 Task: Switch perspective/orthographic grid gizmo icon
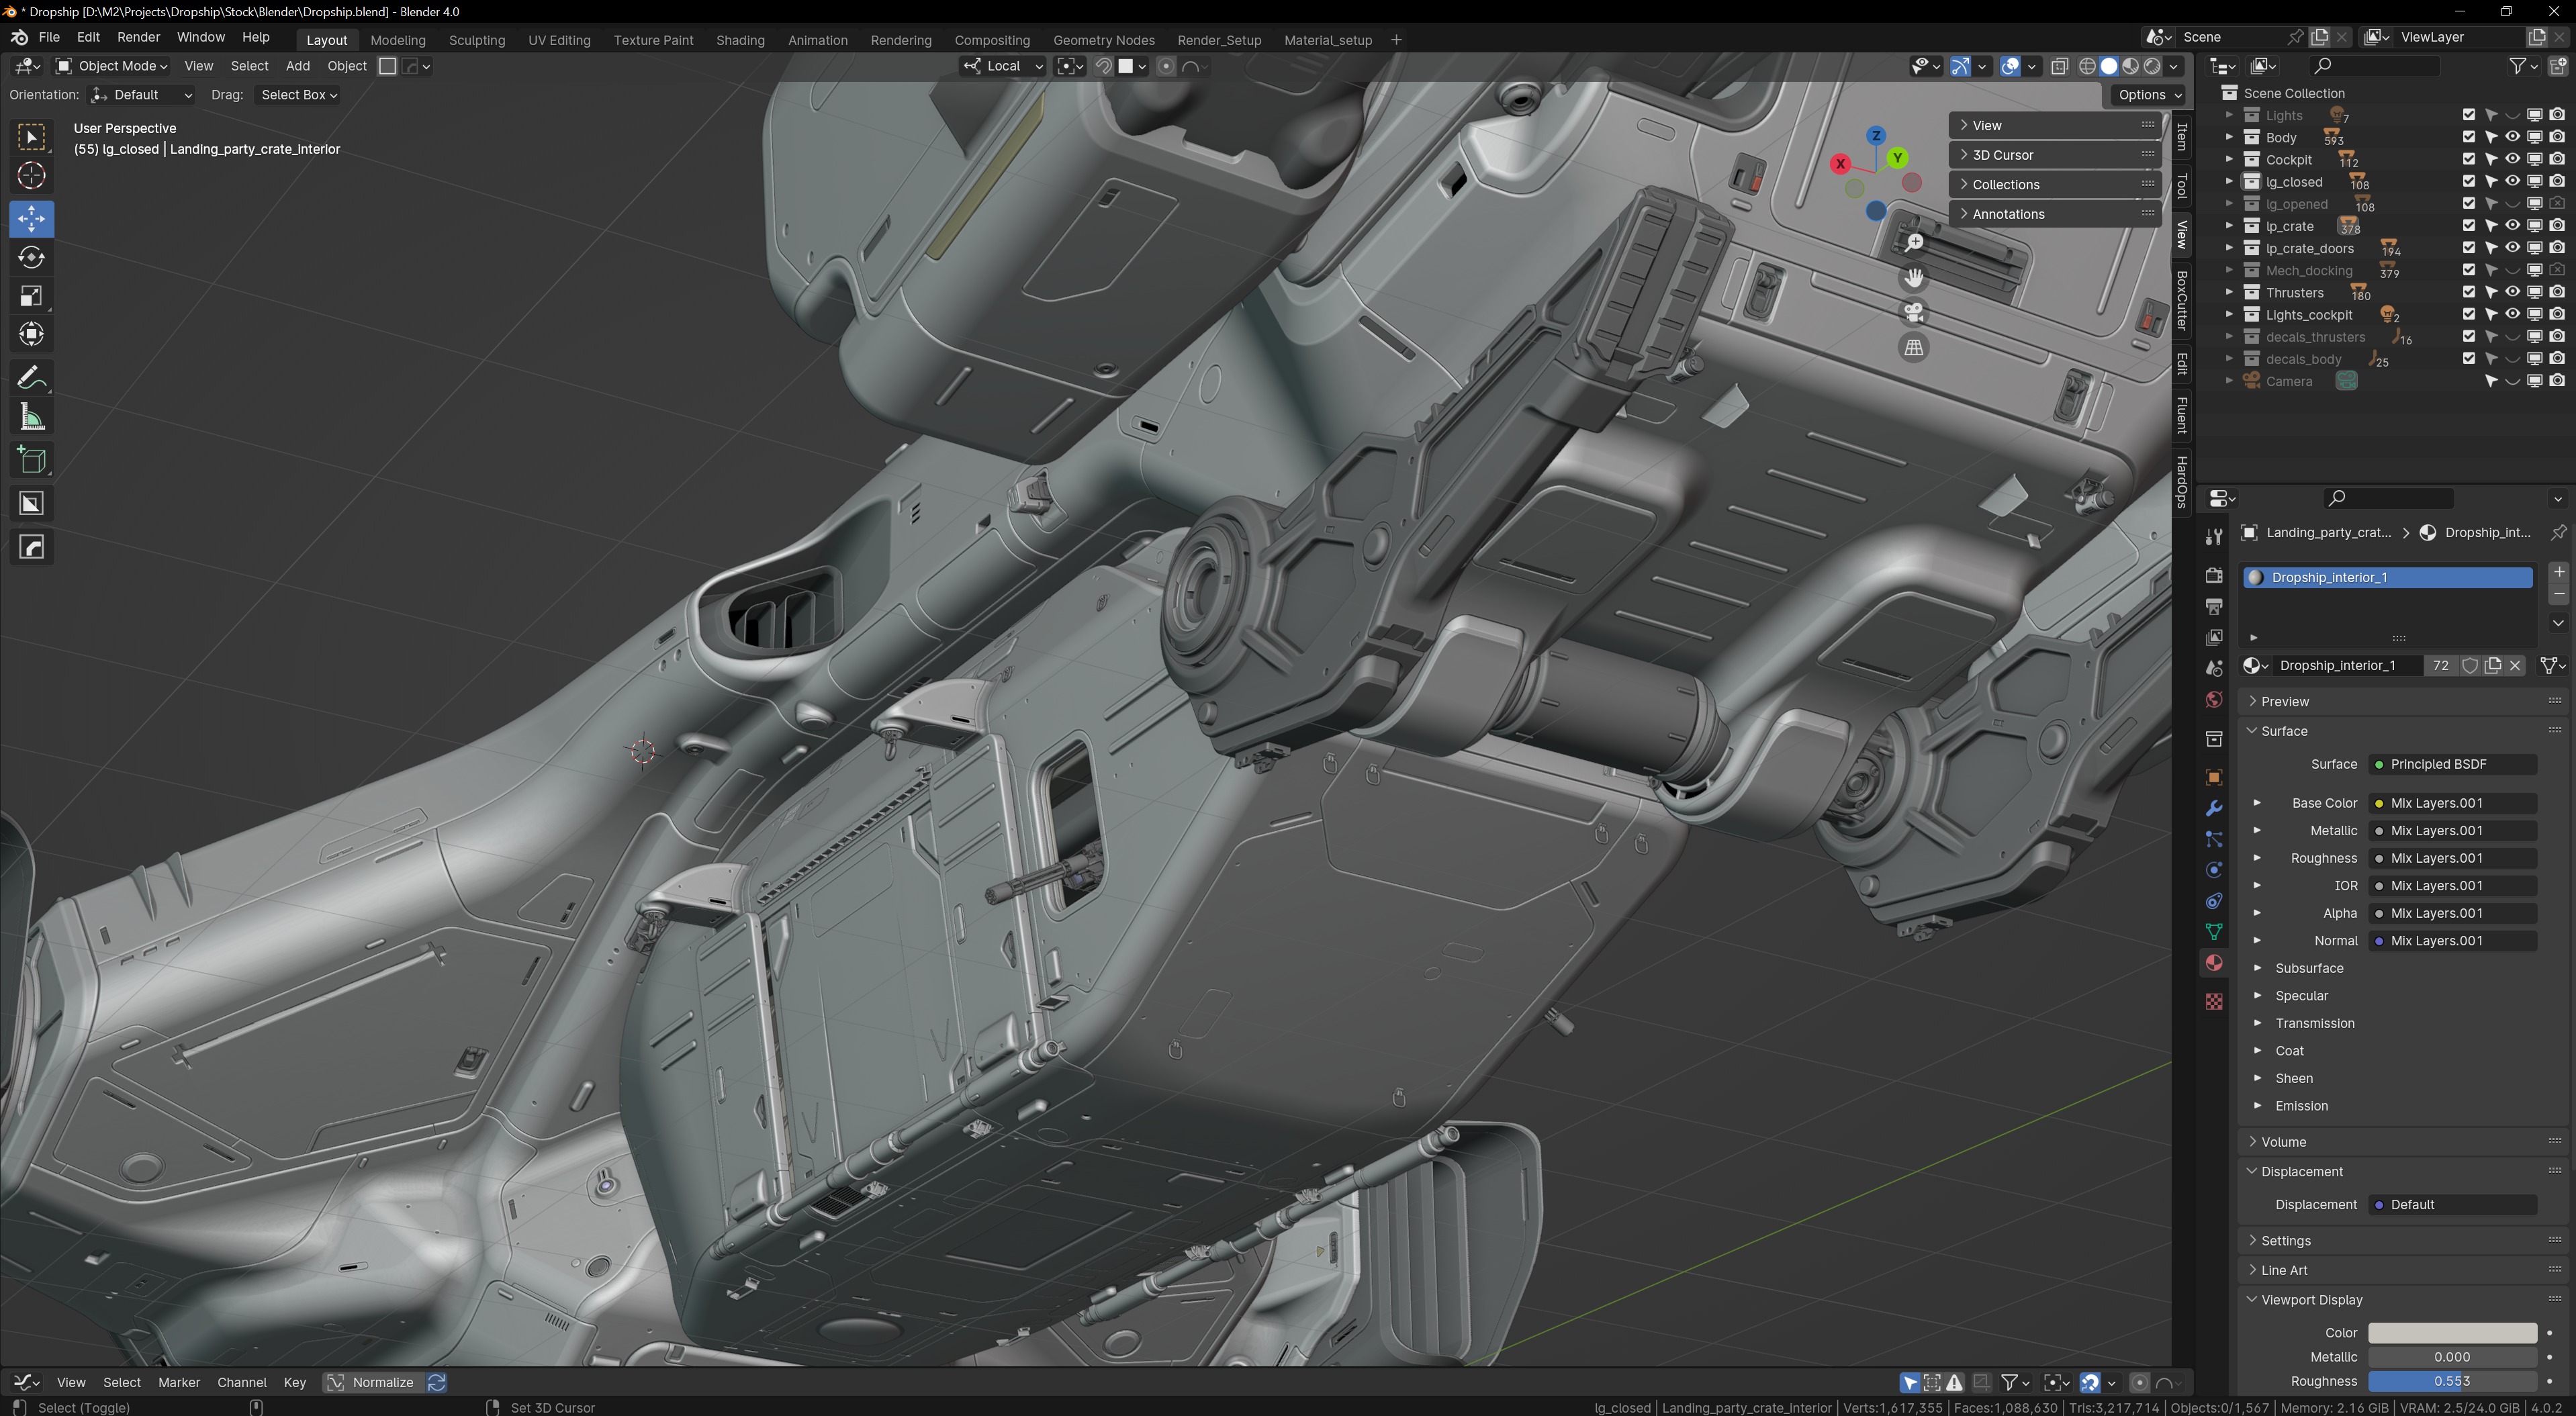[x=1913, y=347]
